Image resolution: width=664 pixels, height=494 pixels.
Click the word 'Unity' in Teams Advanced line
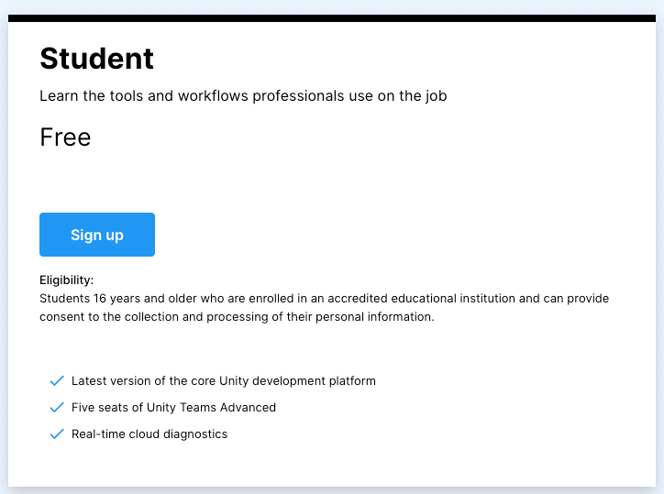(x=160, y=408)
